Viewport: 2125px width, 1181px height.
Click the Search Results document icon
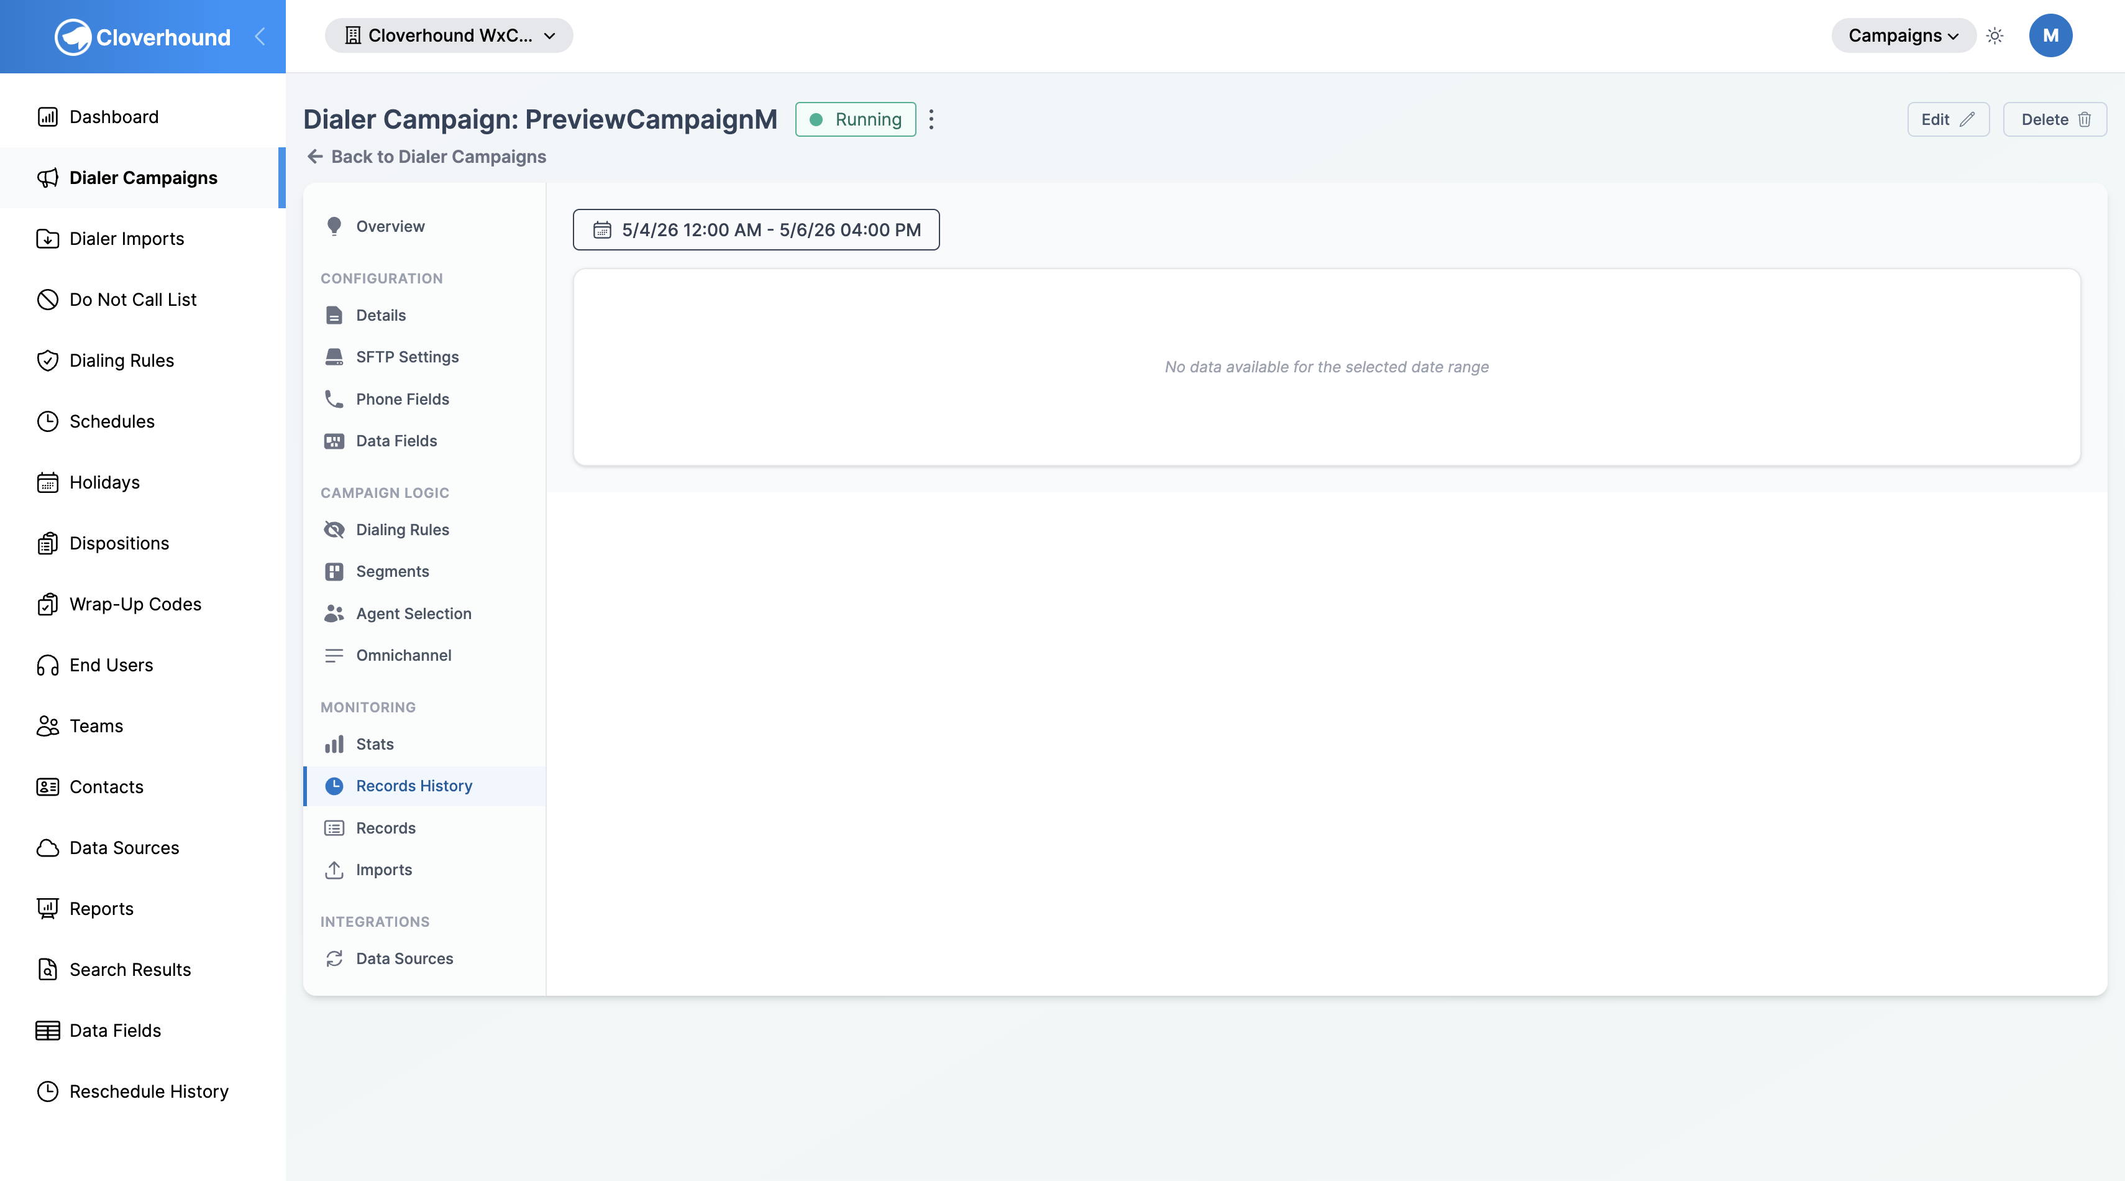pyautogui.click(x=48, y=970)
